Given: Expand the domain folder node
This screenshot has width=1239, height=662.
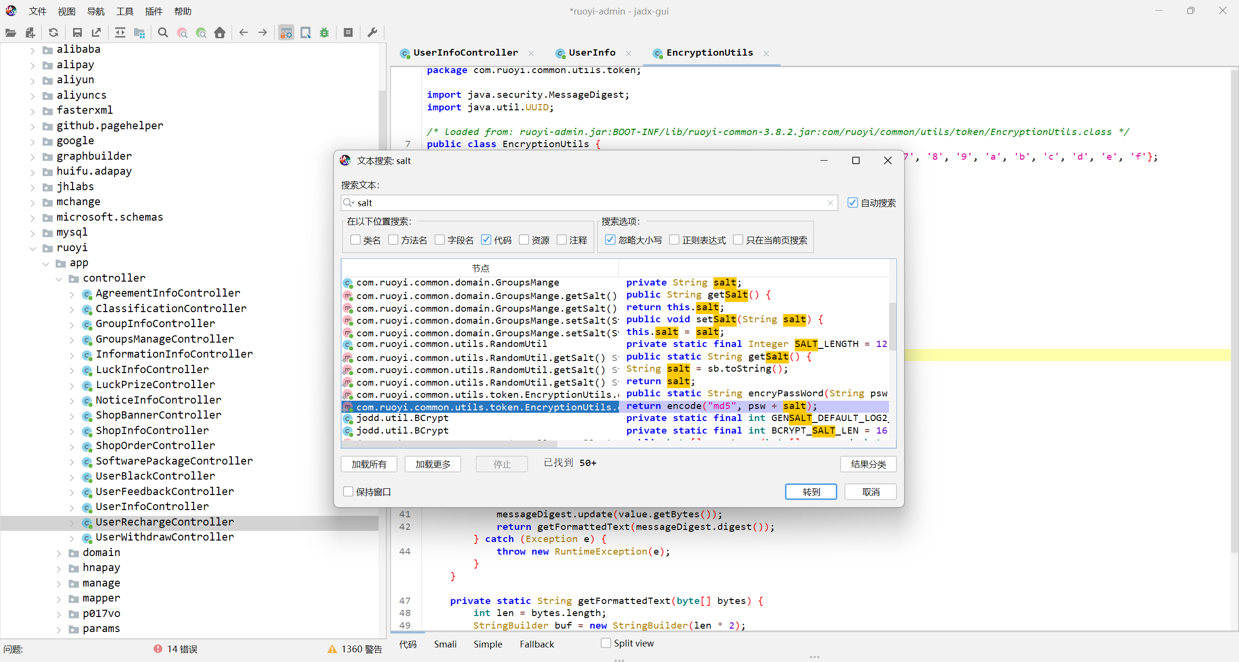Looking at the screenshot, I should point(59,553).
